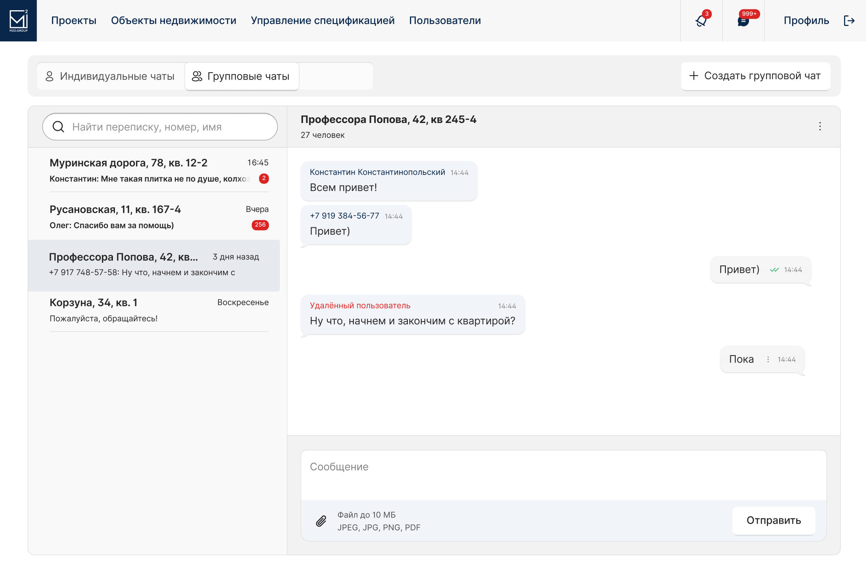Click the double-check read mark icon
The width and height of the screenshot is (866, 578).
(x=774, y=270)
